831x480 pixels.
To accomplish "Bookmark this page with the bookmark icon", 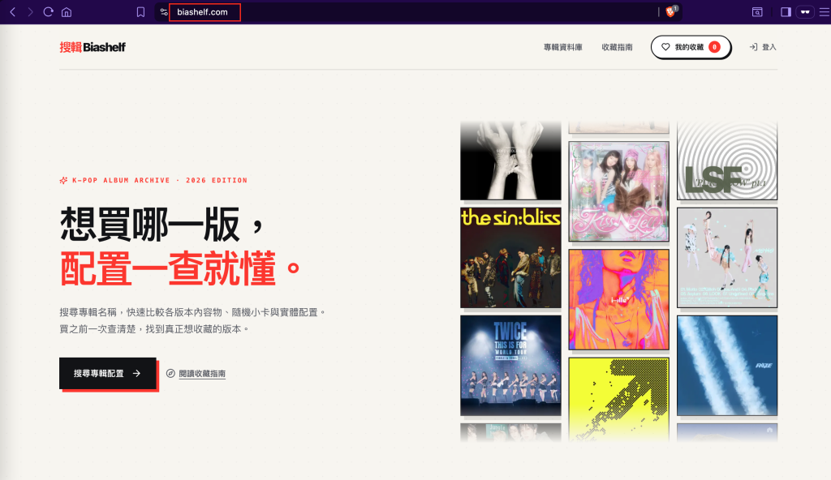I will pos(140,11).
